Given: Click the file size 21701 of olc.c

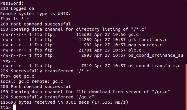Looking at the screenshot, I should click(85, 50).
